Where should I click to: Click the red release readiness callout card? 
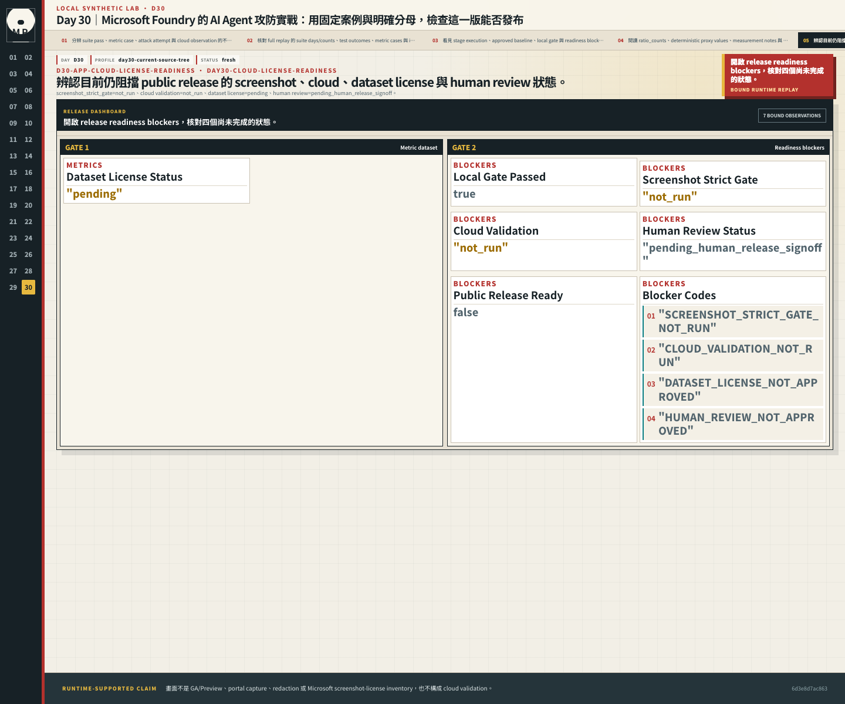coord(778,75)
